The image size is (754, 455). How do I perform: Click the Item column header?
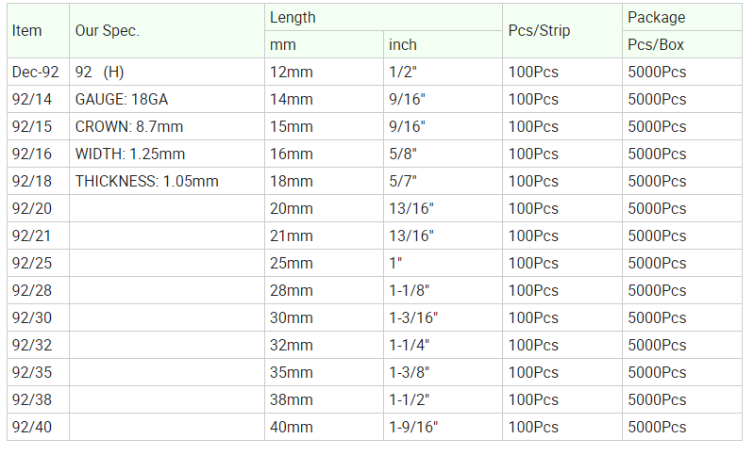click(x=38, y=31)
